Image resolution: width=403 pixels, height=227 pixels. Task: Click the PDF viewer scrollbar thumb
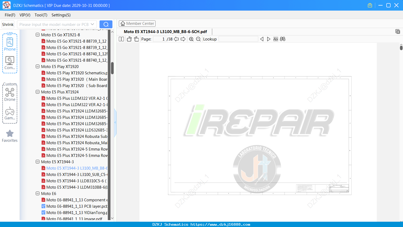pyautogui.click(x=401, y=48)
